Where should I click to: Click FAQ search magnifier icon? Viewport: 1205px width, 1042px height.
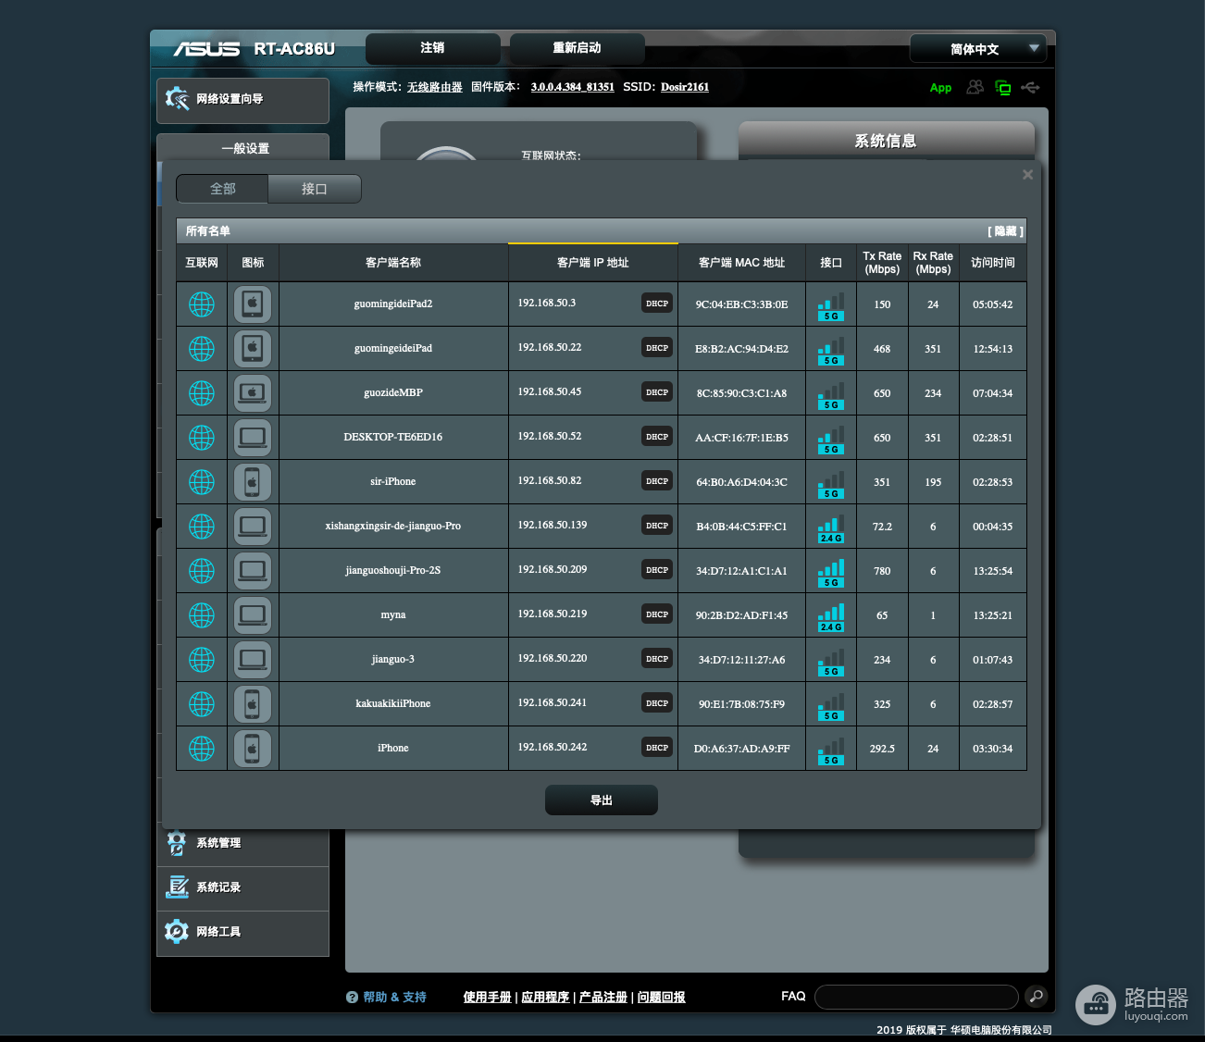click(x=1037, y=997)
